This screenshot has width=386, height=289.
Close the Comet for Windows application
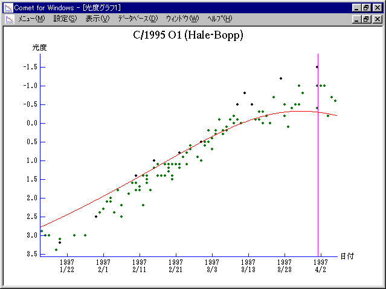point(377,8)
